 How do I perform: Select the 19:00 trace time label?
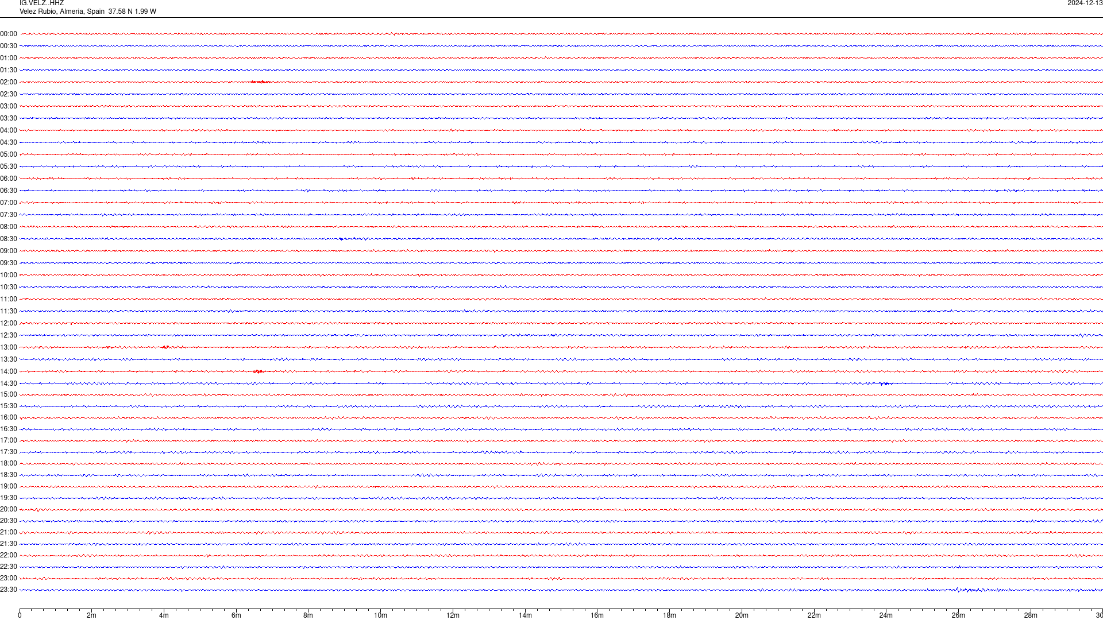click(9, 486)
